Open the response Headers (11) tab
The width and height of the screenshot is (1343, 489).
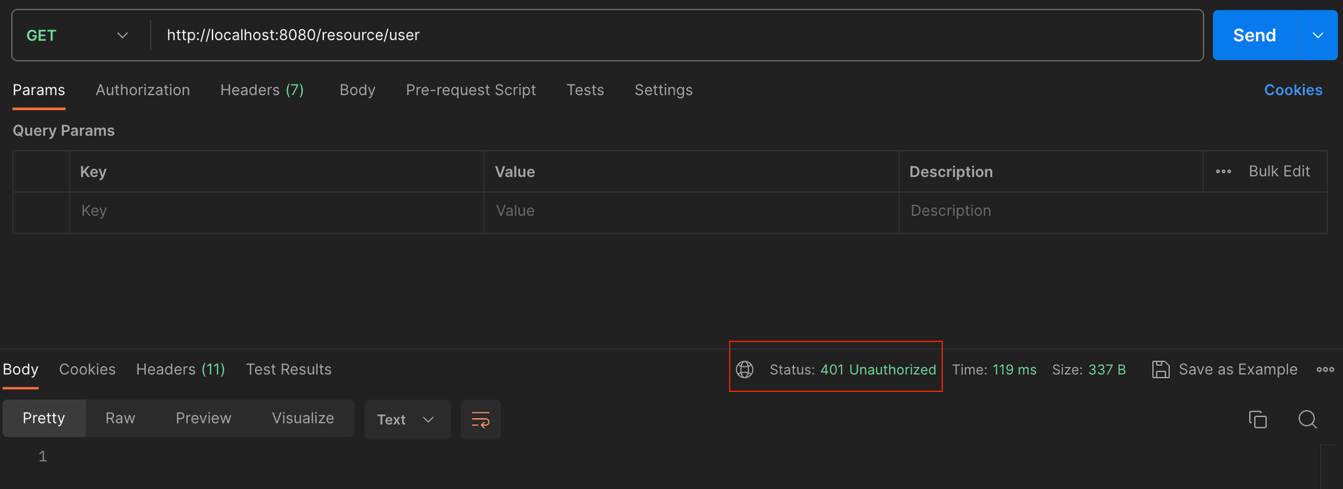[x=180, y=370]
